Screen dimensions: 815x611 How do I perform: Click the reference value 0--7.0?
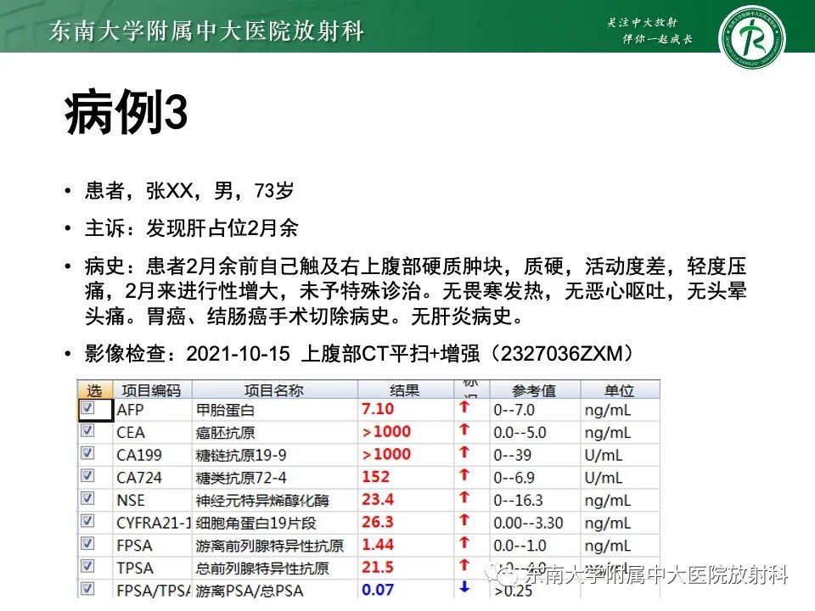click(x=514, y=410)
